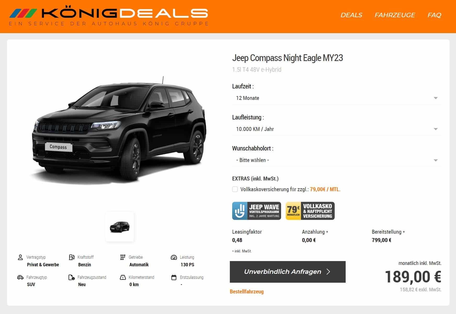Expand the Laufleistung 10.000 KM dropdown
Viewport: 456px width, 314px height.
337,129
